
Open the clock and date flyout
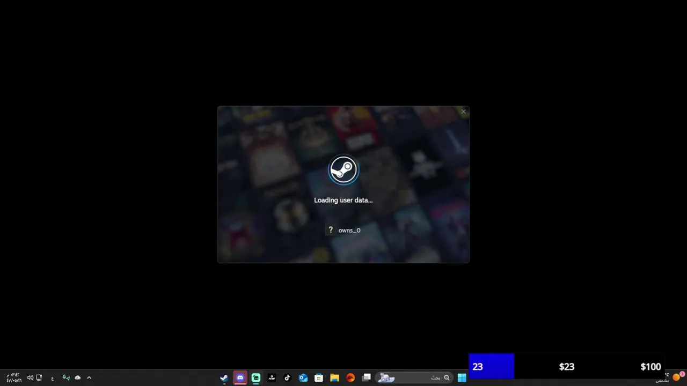tap(13, 378)
